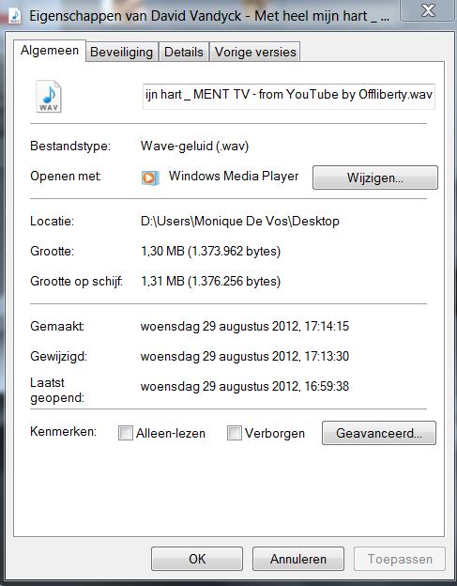Image resolution: width=457 pixels, height=586 pixels.
Task: Toggle the Verborgen checkbox
Action: click(x=234, y=433)
